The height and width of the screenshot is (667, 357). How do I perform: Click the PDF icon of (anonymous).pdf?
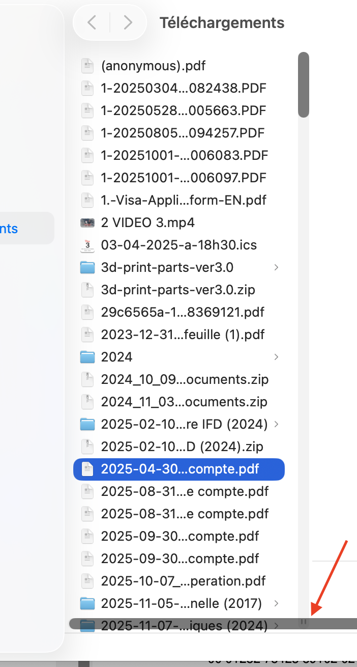click(88, 66)
